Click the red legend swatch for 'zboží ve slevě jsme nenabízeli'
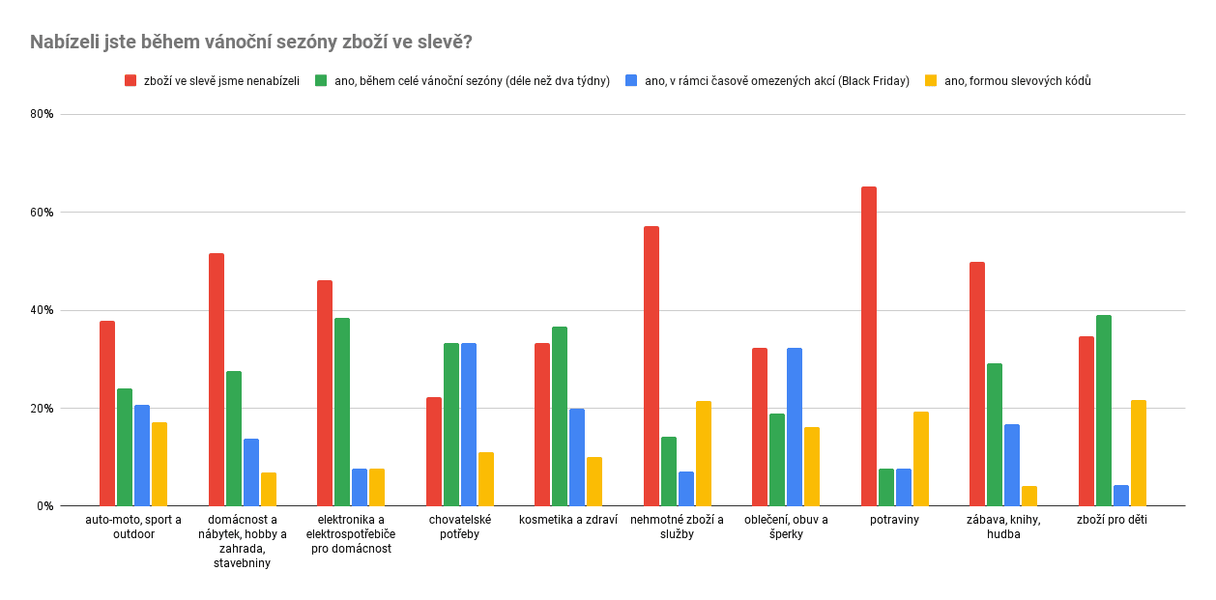Screen dimensions: 1216x600 [130, 81]
